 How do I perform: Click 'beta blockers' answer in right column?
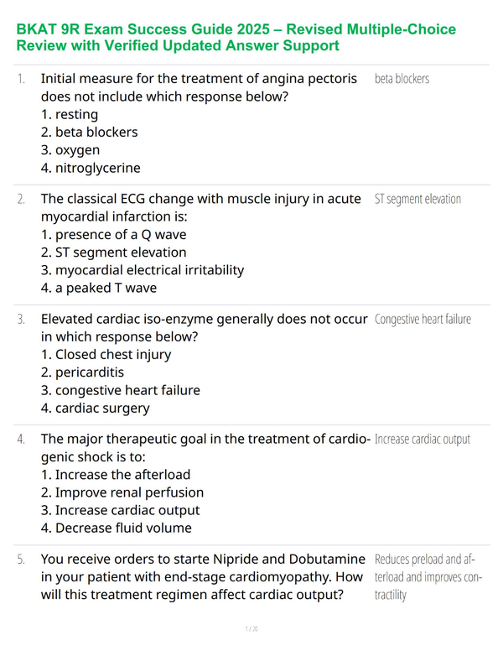tap(402, 79)
